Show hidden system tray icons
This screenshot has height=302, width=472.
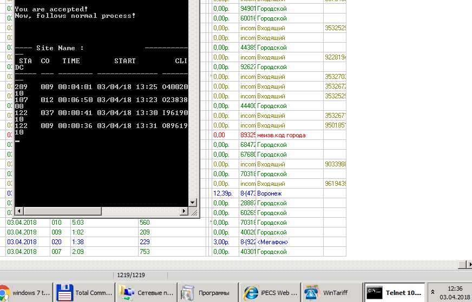click(x=434, y=293)
